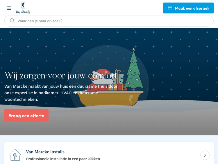Screen dimensions: 218x164
Task: Click the Vraag een offerte button
Action: point(26,116)
